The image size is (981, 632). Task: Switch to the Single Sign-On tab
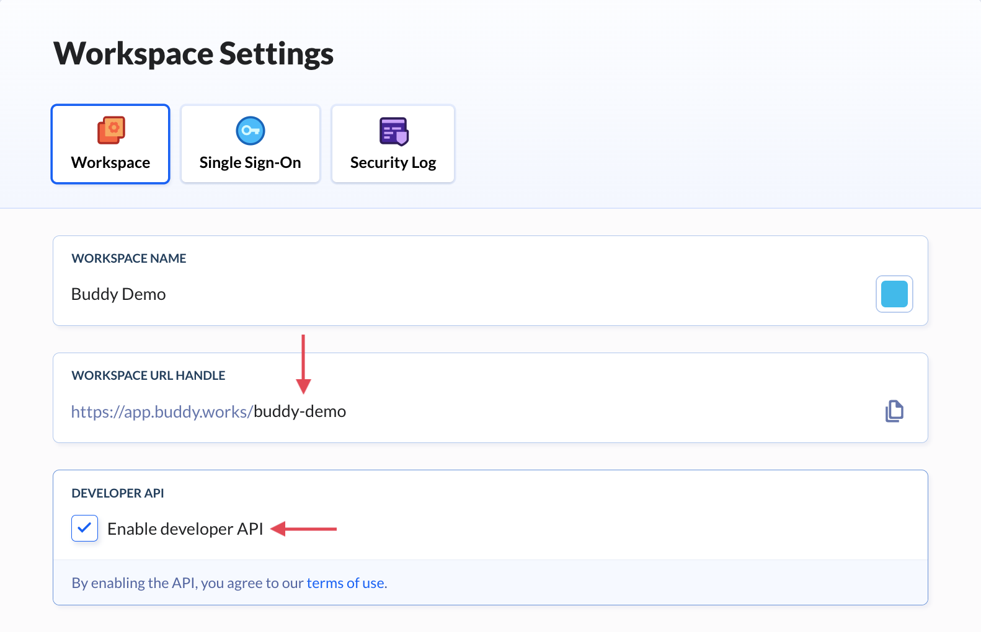point(251,144)
